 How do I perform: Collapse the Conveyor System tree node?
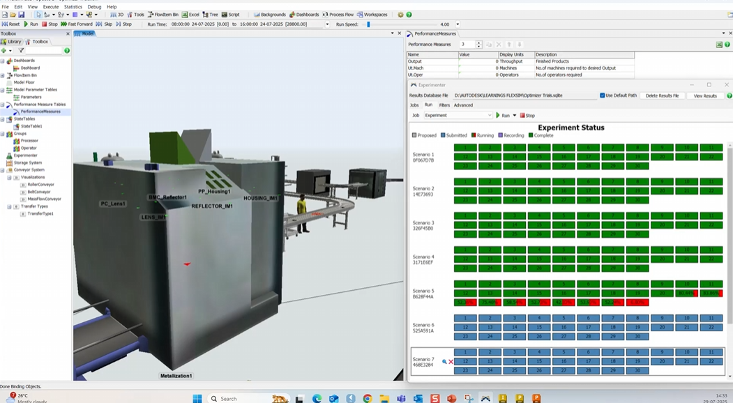pos(3,170)
